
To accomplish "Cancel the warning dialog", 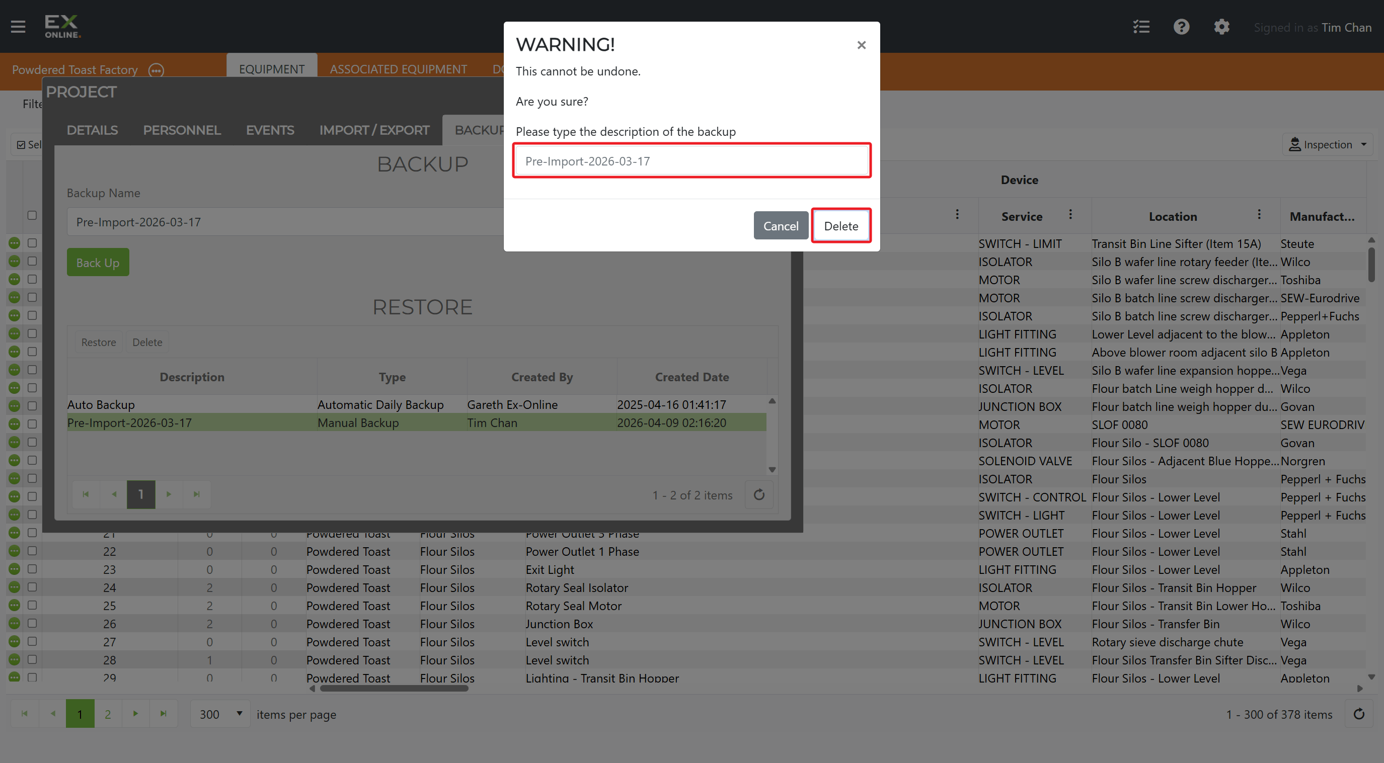I will [781, 225].
